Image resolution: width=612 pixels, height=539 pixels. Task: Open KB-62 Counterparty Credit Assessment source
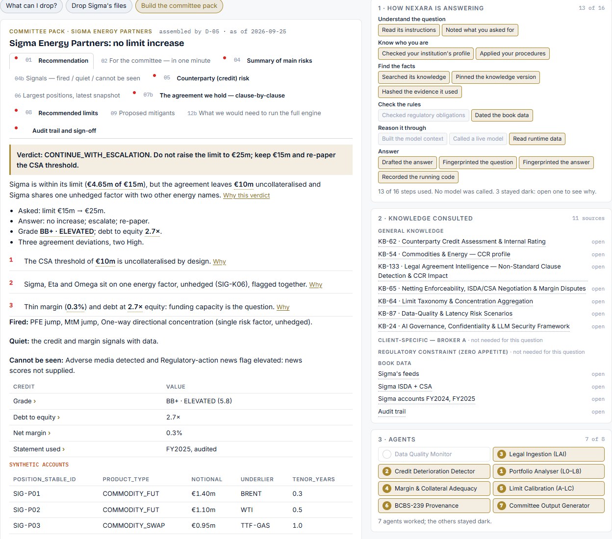[x=461, y=242]
